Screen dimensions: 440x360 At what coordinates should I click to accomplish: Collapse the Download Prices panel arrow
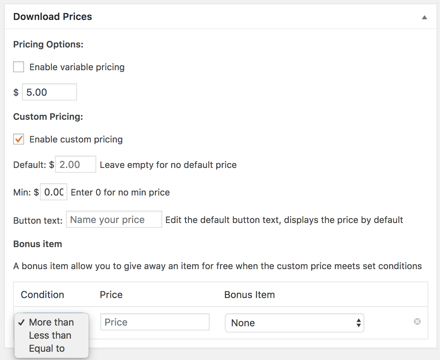pos(425,17)
